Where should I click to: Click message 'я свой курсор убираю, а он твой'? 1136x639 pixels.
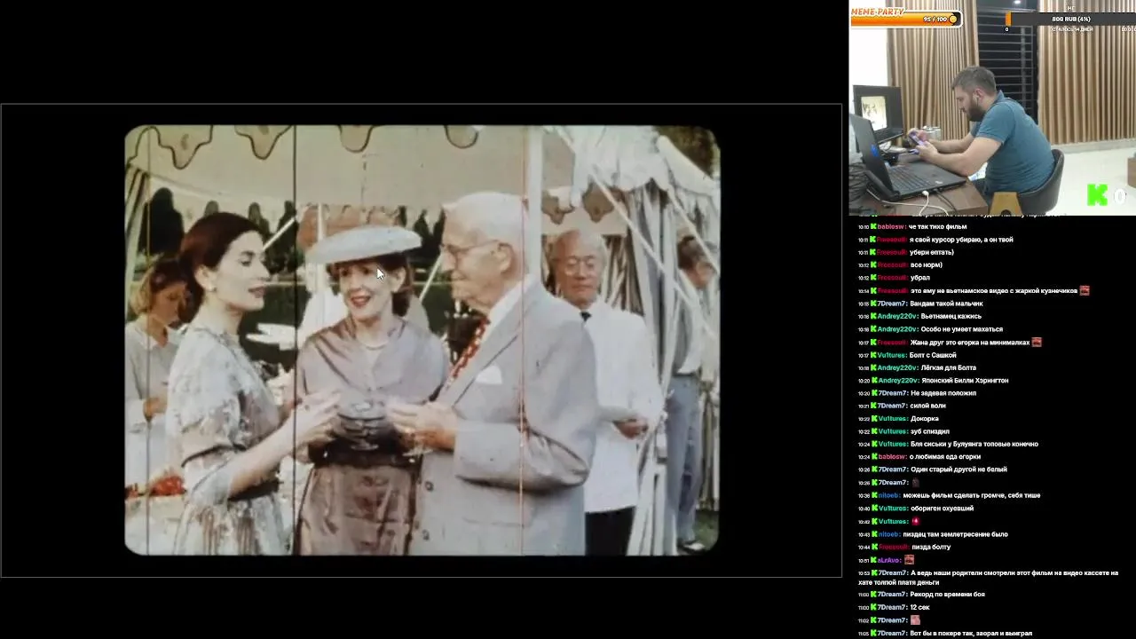(x=961, y=240)
